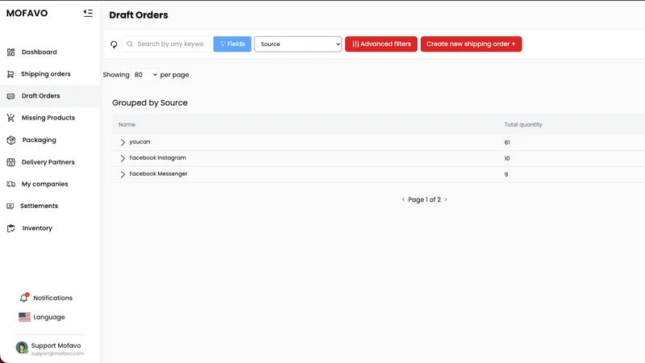Expand the Facebook Messenger group
The height and width of the screenshot is (363, 645).
point(123,174)
